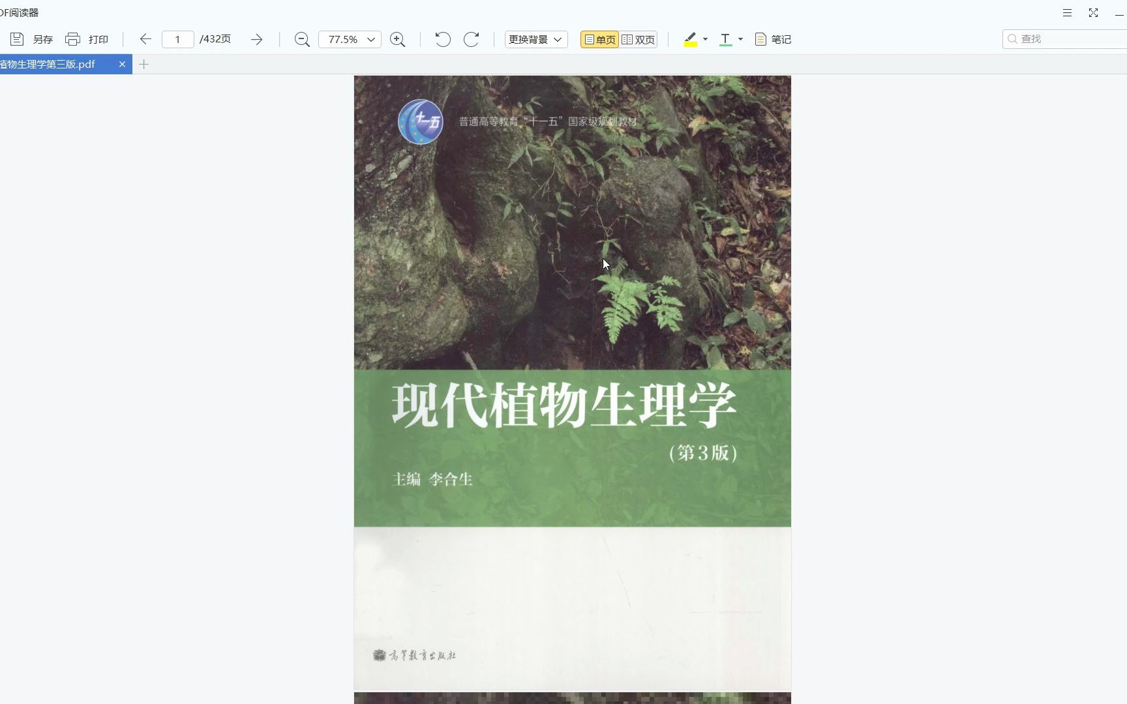
Task: Switch to single page (单页) view
Action: (599, 39)
